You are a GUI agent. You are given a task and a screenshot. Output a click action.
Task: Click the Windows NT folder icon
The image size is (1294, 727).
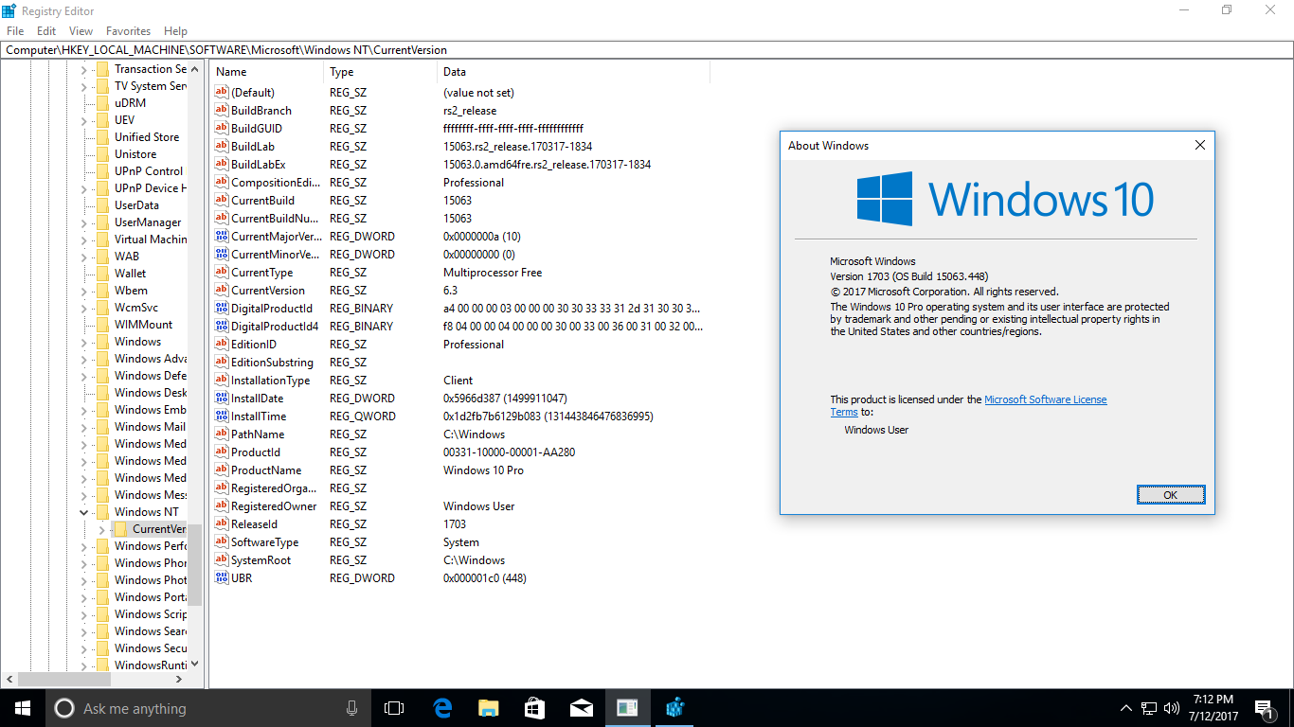pos(102,512)
